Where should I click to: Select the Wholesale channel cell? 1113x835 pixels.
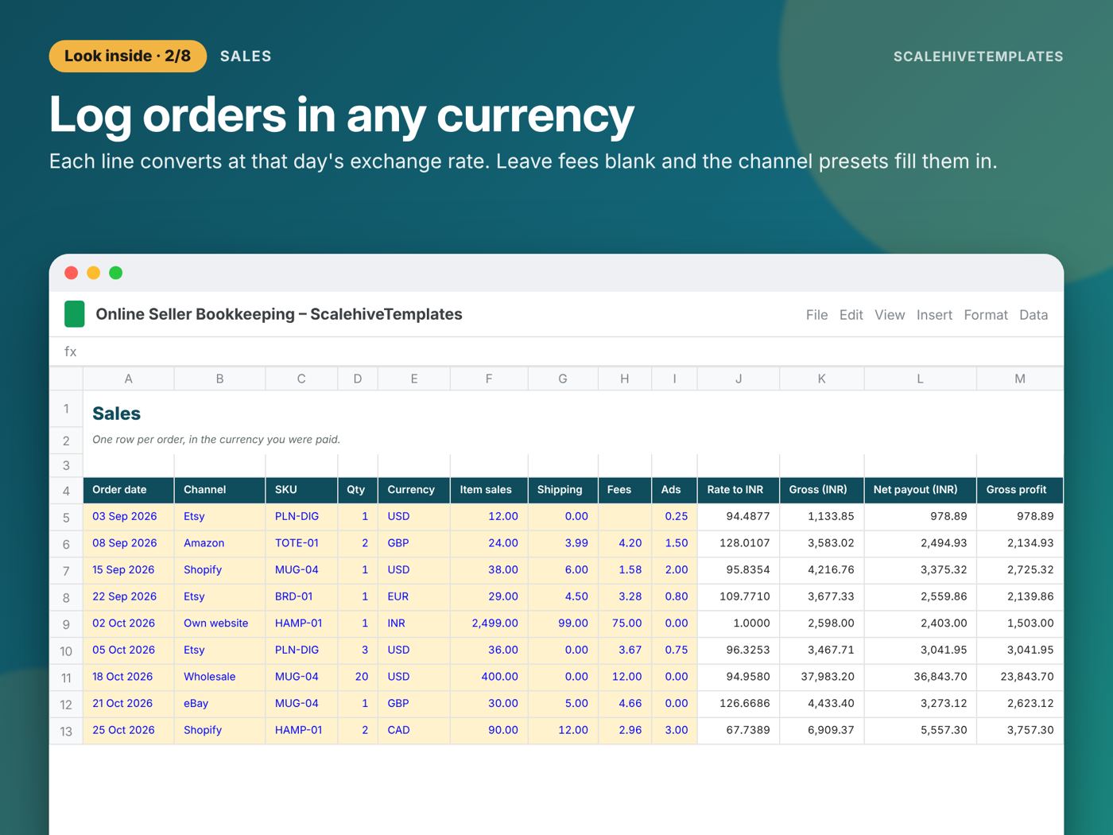(219, 677)
